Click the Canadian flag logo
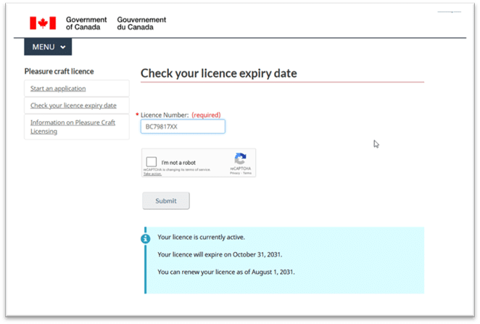 [x=43, y=23]
